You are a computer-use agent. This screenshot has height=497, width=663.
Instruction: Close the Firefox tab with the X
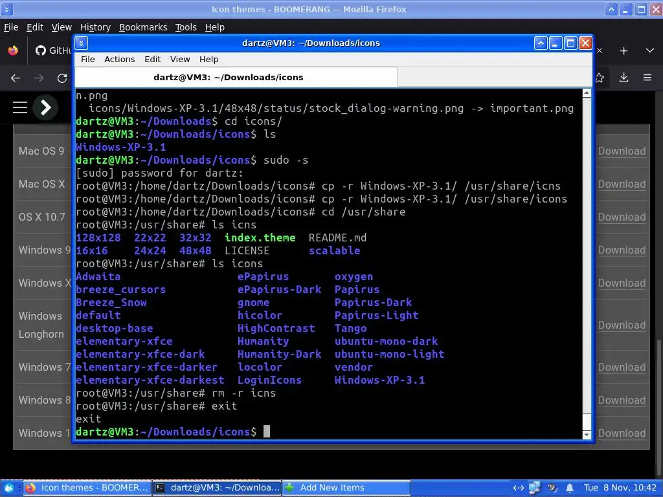(600, 50)
